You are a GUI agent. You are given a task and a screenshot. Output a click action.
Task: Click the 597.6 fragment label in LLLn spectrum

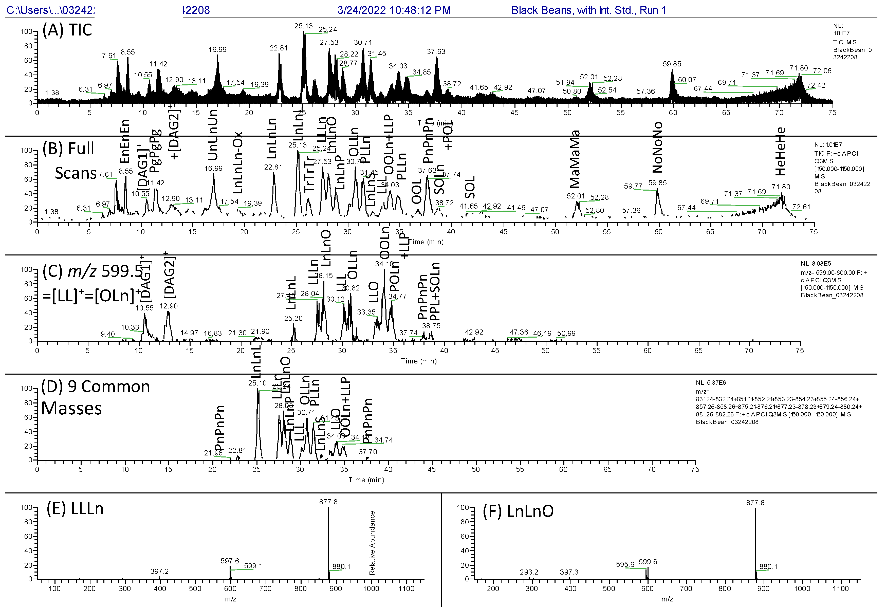point(230,561)
